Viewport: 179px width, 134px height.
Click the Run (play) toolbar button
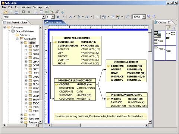(x=23, y=12)
